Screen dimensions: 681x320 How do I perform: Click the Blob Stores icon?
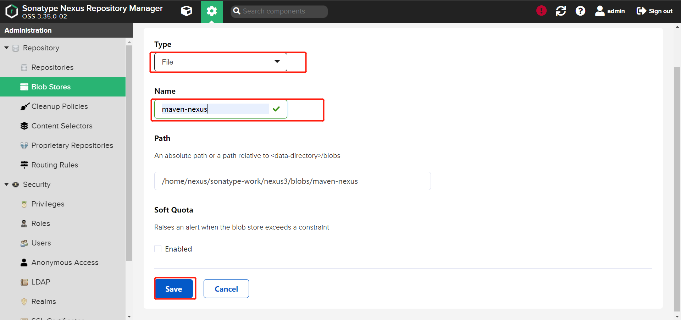[24, 87]
